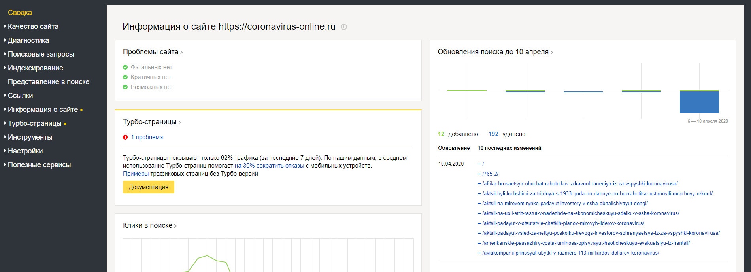
Task: Click the blue removed-pages bar for 6–10 апреля
Action: pyautogui.click(x=699, y=102)
